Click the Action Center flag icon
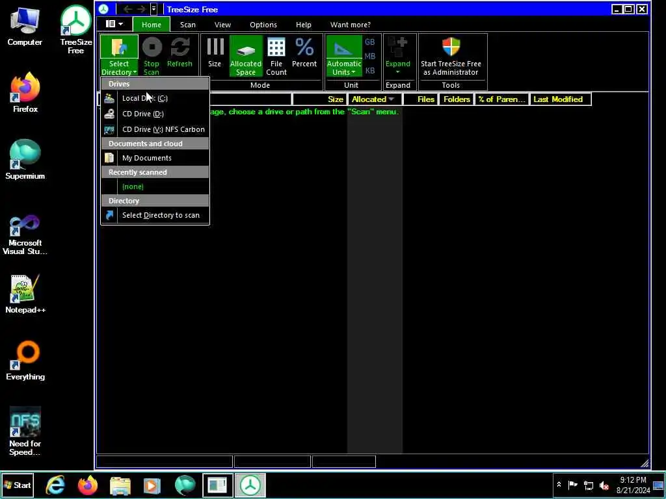This screenshot has width=666, height=499. coord(572,485)
